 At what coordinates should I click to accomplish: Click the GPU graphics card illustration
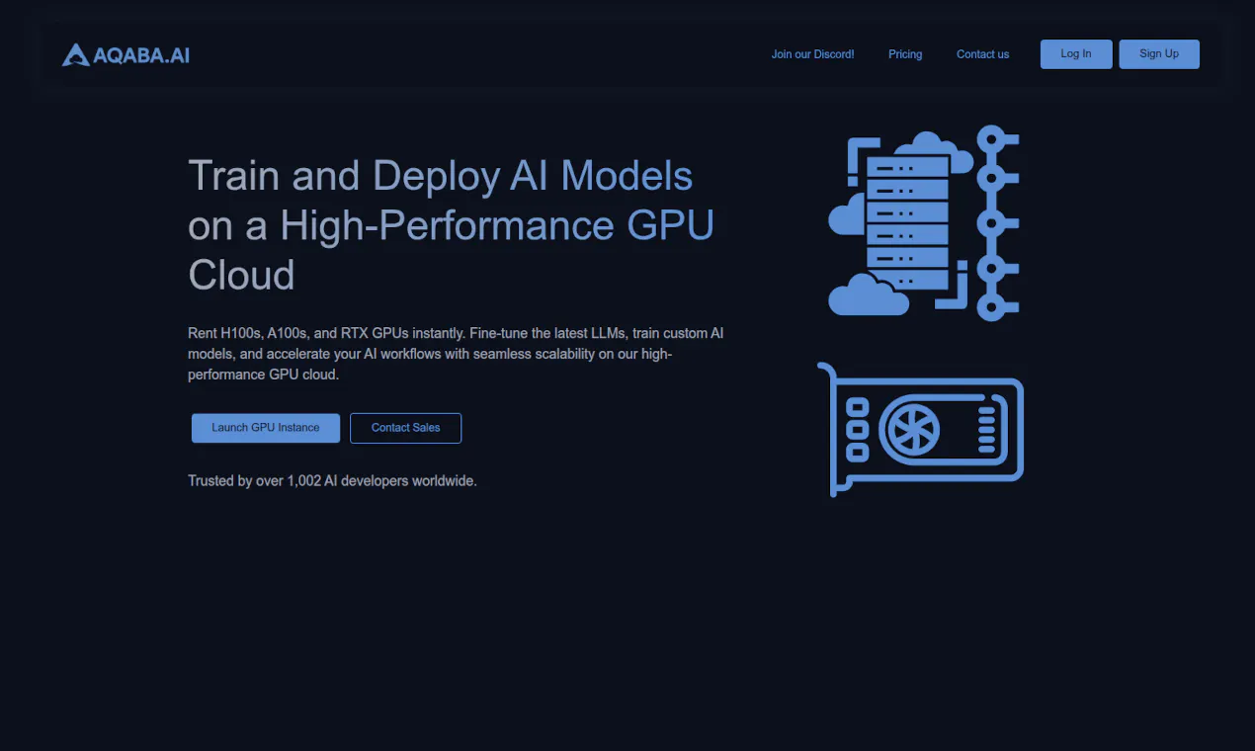921,429
